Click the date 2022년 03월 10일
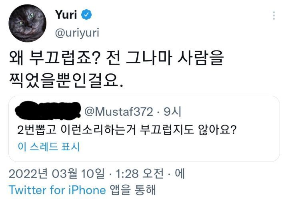Screen dimensions: 288x200 (x=56, y=173)
